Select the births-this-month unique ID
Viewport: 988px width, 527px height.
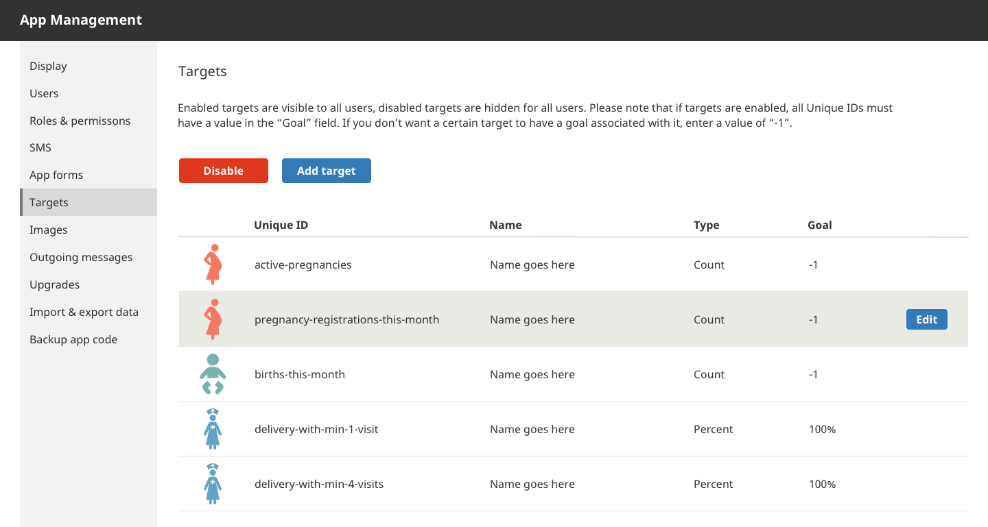300,374
